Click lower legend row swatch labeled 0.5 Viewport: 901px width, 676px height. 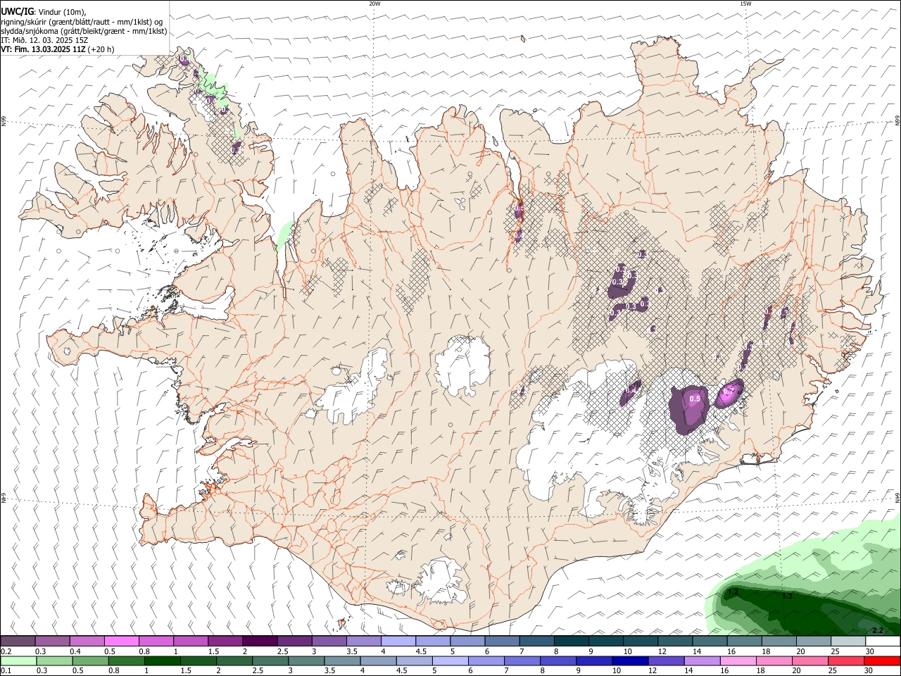point(90,661)
